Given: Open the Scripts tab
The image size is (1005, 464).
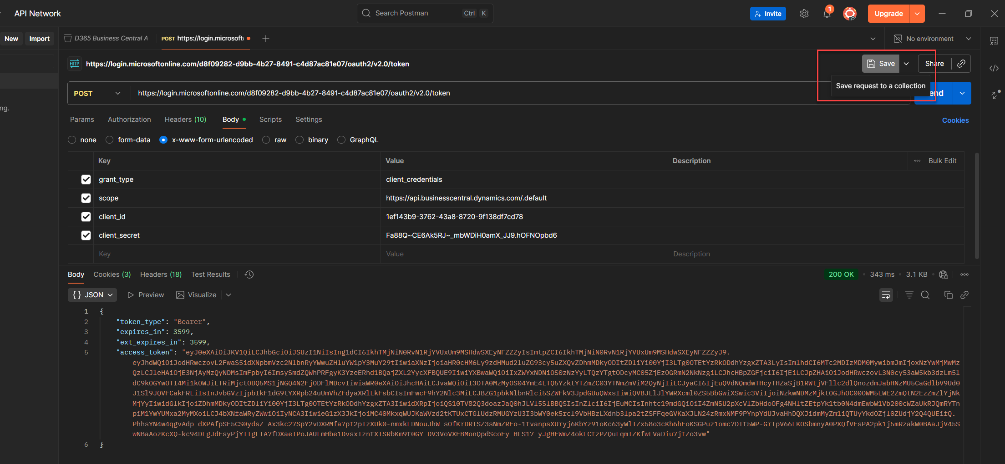Looking at the screenshot, I should (270, 120).
